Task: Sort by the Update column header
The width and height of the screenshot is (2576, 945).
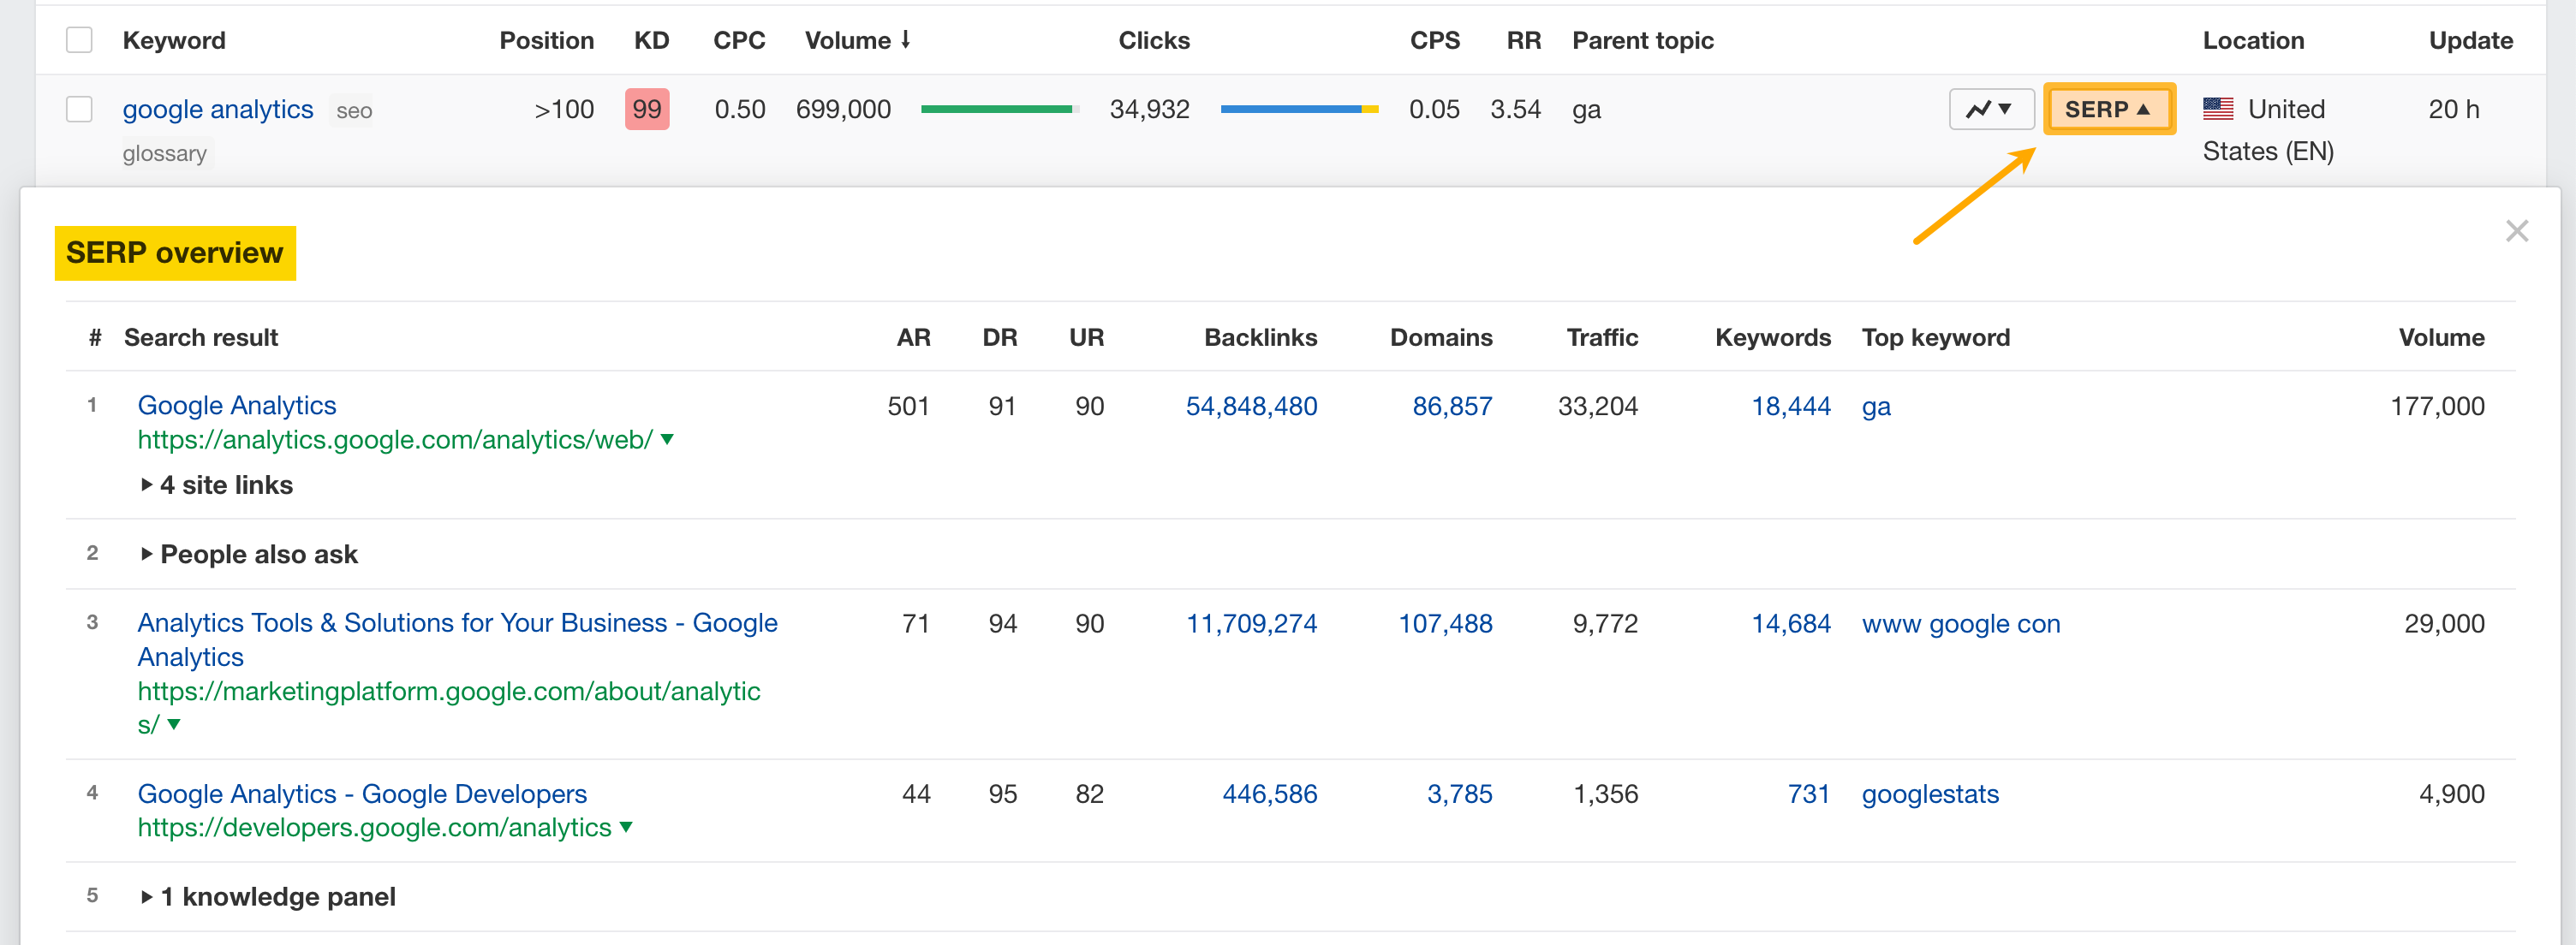Action: (2470, 40)
